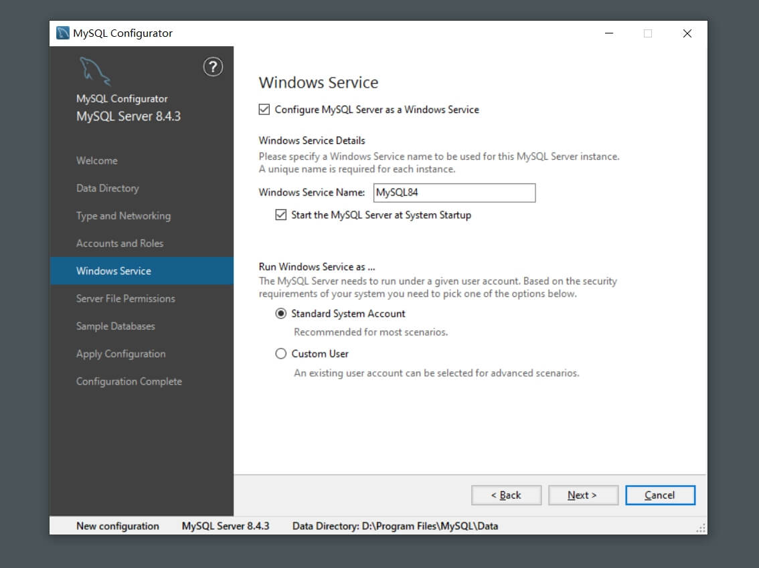
Task: Click 'MySQL Server 8.4.3' in status bar
Action: 226,526
